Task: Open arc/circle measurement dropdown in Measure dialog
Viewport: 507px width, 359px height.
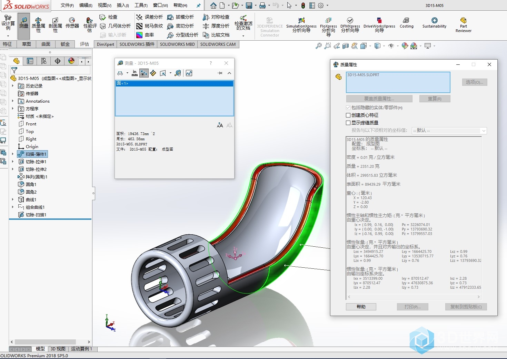Action: tap(127, 73)
